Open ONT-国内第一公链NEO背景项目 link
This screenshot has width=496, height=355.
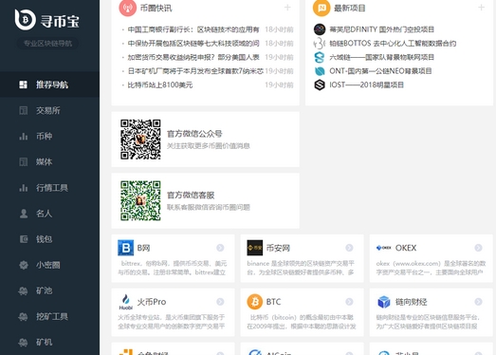click(380, 71)
